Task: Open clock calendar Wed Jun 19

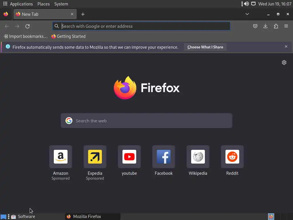Action: [275, 4]
